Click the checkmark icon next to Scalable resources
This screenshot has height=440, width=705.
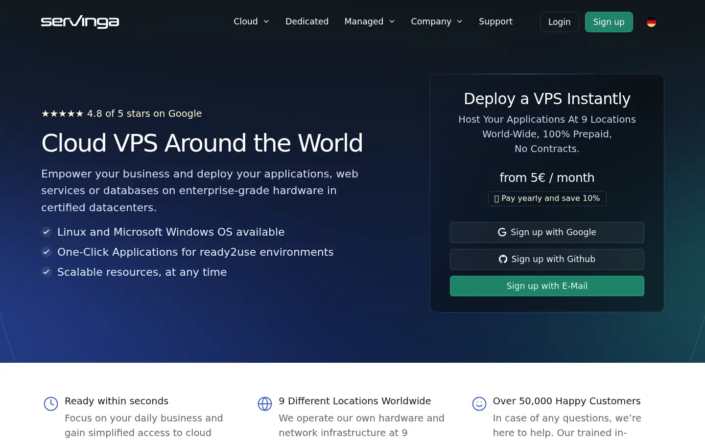(x=47, y=272)
